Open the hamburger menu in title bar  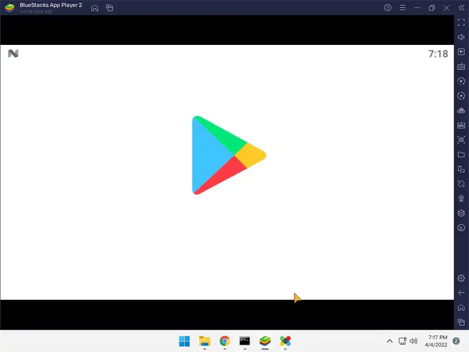pyautogui.click(x=403, y=8)
